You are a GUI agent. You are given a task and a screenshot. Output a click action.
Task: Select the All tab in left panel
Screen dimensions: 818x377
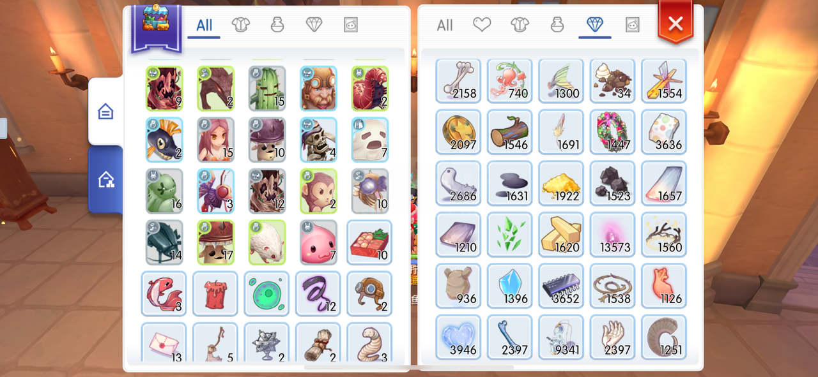tap(204, 26)
